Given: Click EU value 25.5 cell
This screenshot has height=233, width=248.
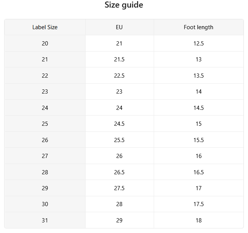Looking at the screenshot, I should [120, 140].
